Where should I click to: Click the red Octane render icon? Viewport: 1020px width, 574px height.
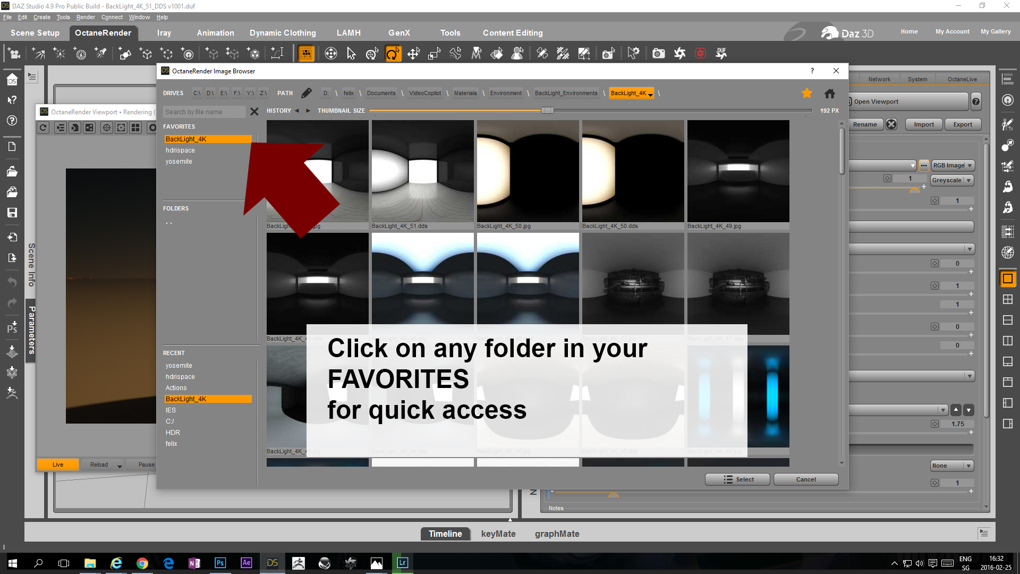pos(701,53)
